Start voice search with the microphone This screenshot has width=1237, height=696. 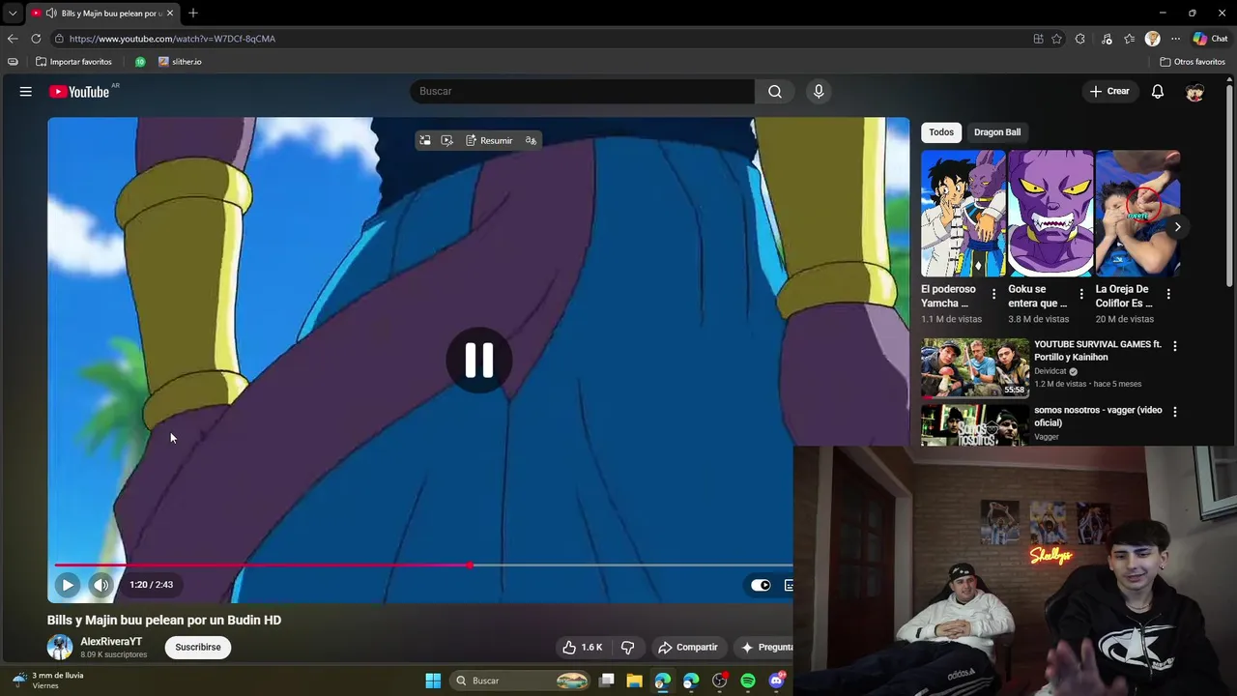(x=819, y=91)
